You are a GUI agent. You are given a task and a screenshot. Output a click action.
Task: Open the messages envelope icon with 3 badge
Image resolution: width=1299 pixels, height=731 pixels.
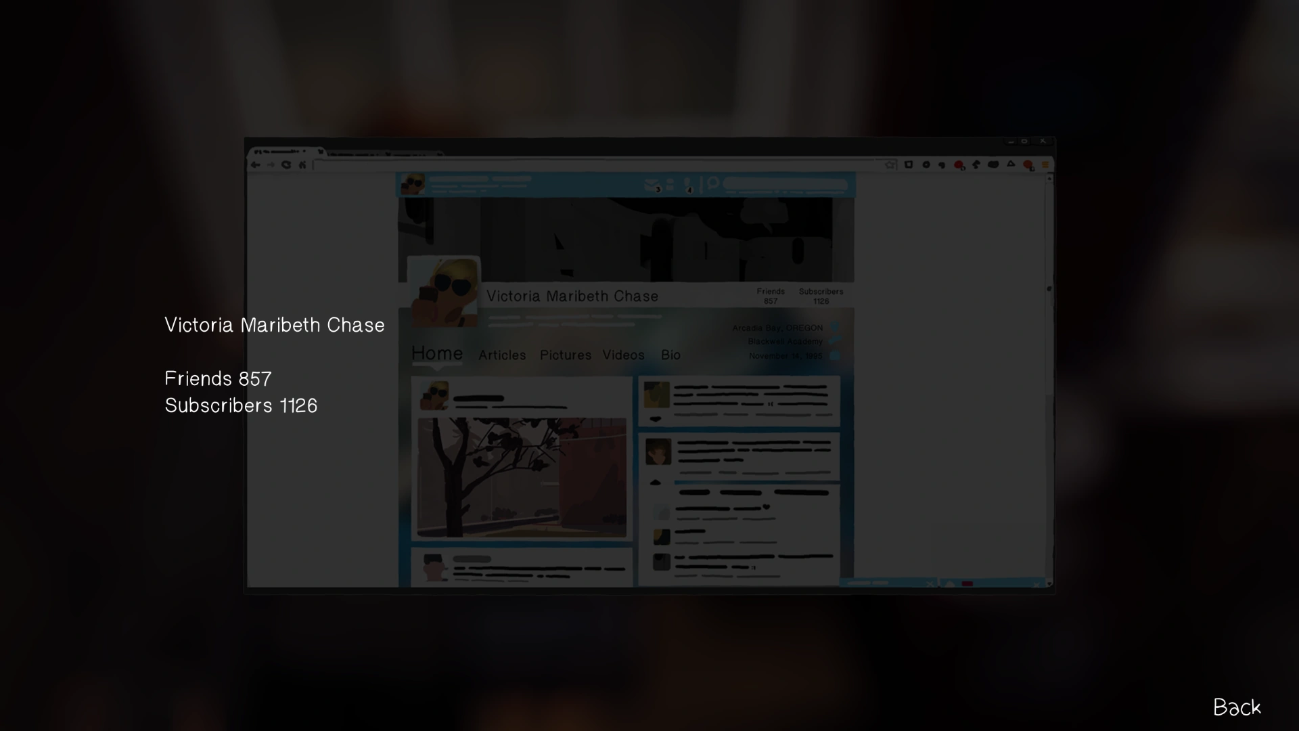coord(652,185)
